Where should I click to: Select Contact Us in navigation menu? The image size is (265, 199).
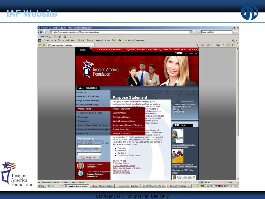[93, 133]
